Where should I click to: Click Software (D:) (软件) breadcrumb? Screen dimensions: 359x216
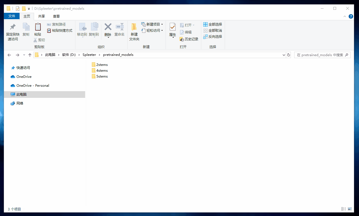click(69, 55)
